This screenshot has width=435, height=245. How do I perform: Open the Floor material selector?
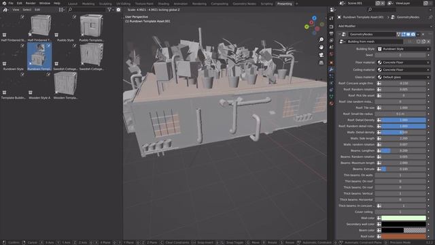pos(404,63)
